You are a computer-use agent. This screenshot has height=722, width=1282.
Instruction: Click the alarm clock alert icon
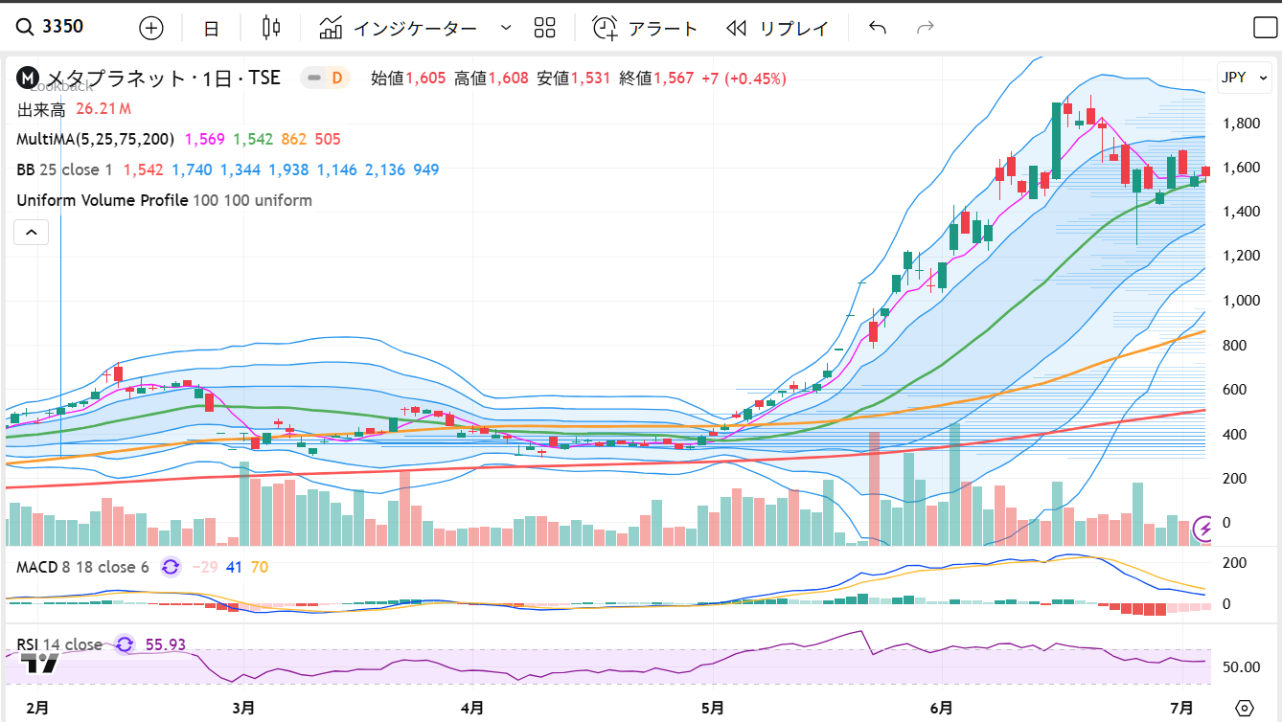[605, 28]
